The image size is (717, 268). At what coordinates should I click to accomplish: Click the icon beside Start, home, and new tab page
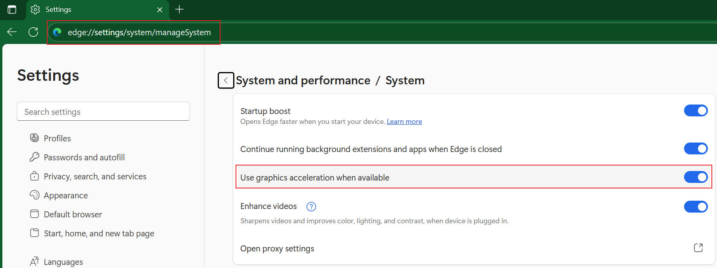tap(35, 233)
